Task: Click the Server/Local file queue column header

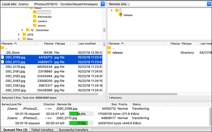Action: point(22,104)
